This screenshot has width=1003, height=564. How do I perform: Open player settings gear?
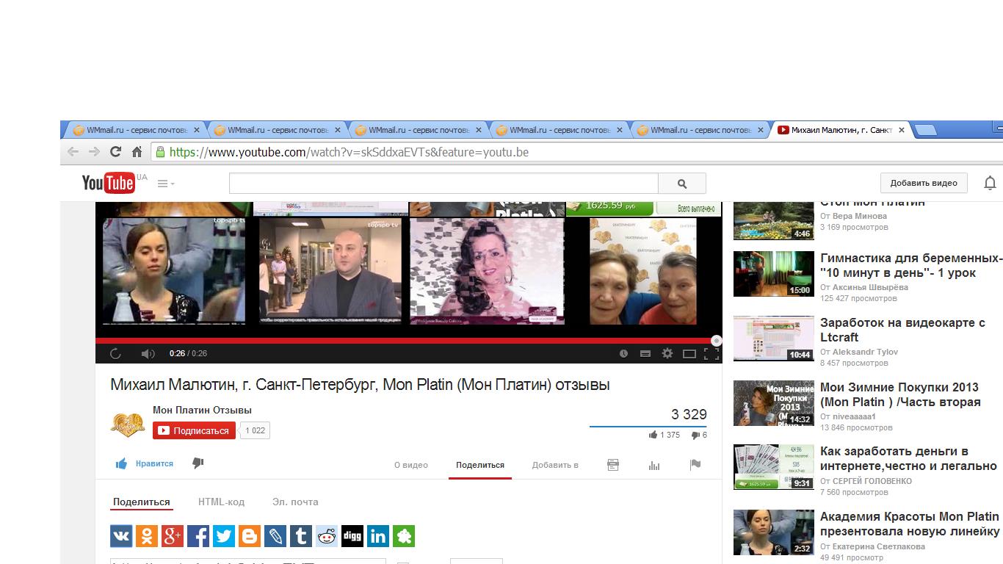click(x=667, y=353)
